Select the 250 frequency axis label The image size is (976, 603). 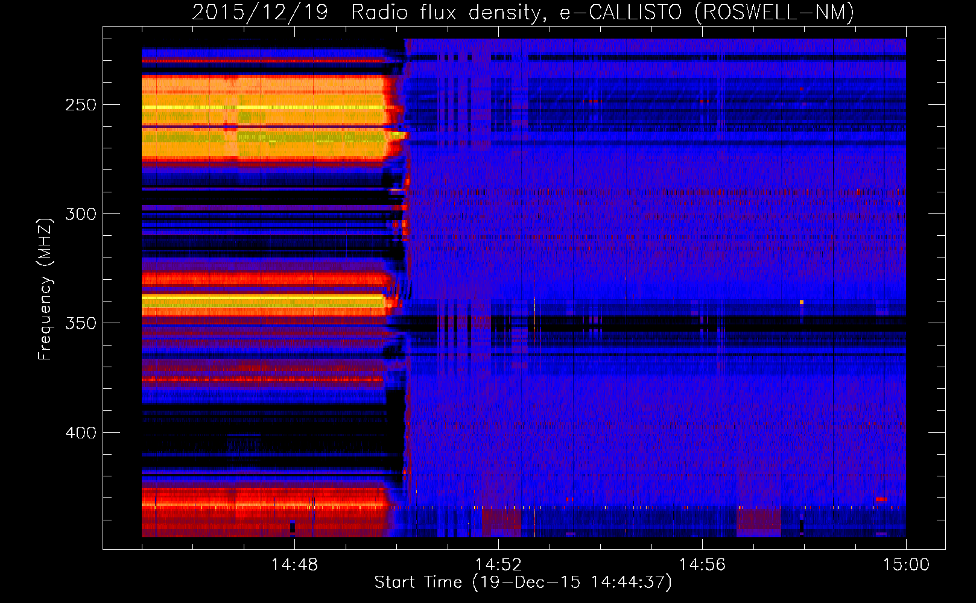click(81, 105)
